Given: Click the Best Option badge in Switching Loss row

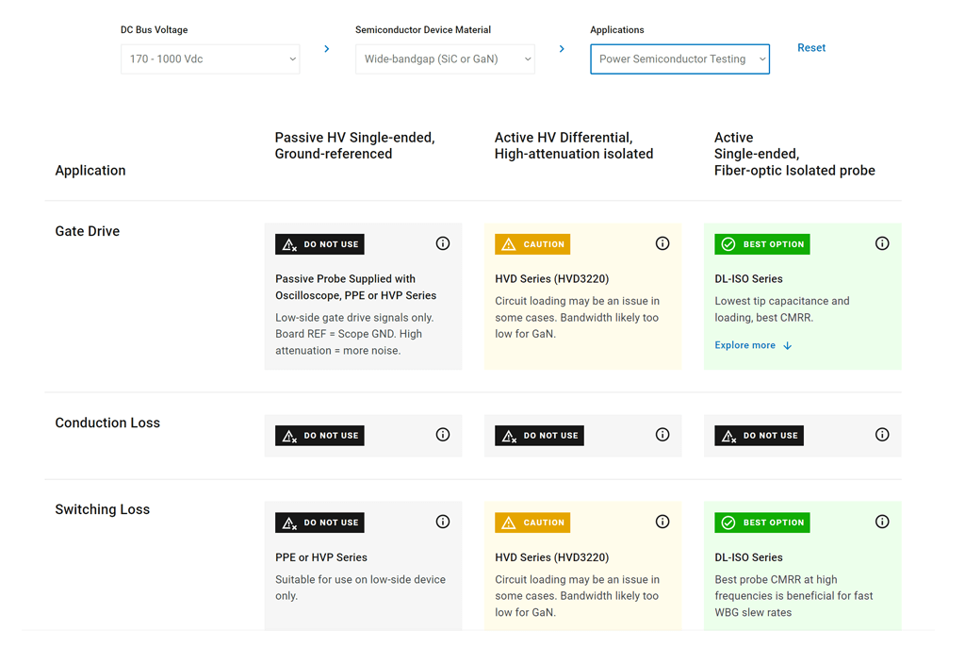Looking at the screenshot, I should pyautogui.click(x=762, y=523).
